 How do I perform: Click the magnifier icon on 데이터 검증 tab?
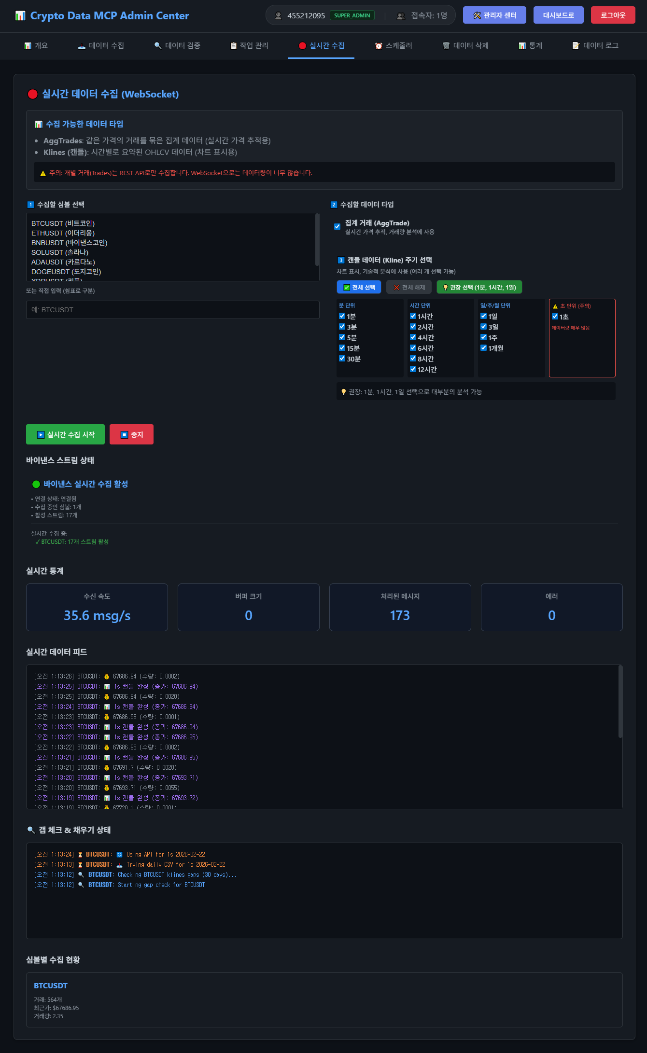[158, 46]
